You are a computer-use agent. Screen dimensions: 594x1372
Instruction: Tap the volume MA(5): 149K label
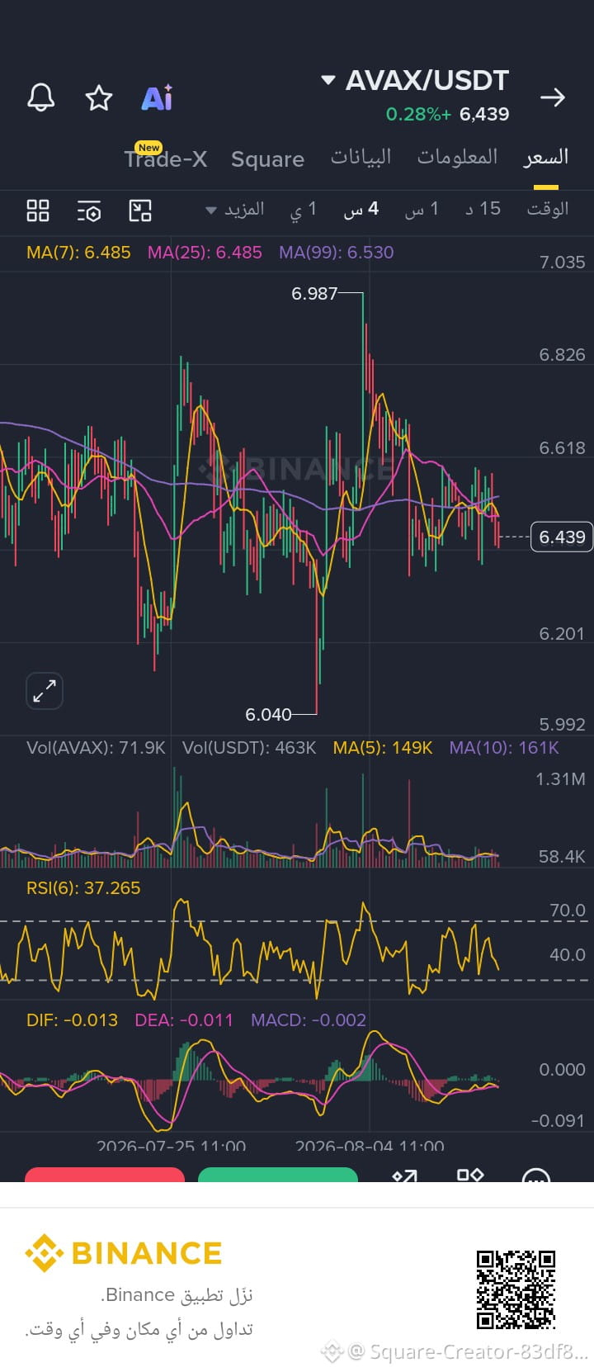(x=383, y=748)
